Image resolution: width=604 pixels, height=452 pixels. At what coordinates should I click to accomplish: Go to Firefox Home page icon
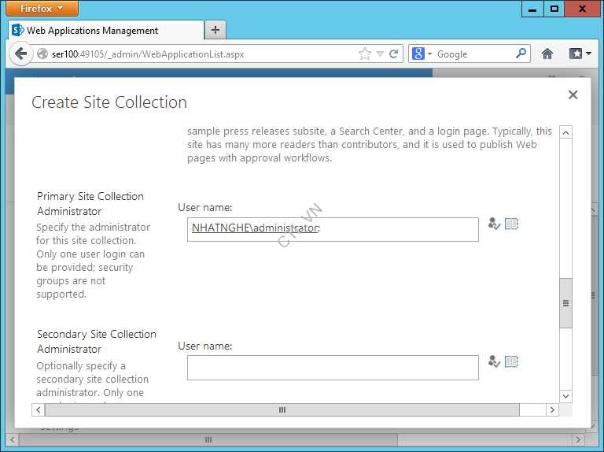point(547,54)
